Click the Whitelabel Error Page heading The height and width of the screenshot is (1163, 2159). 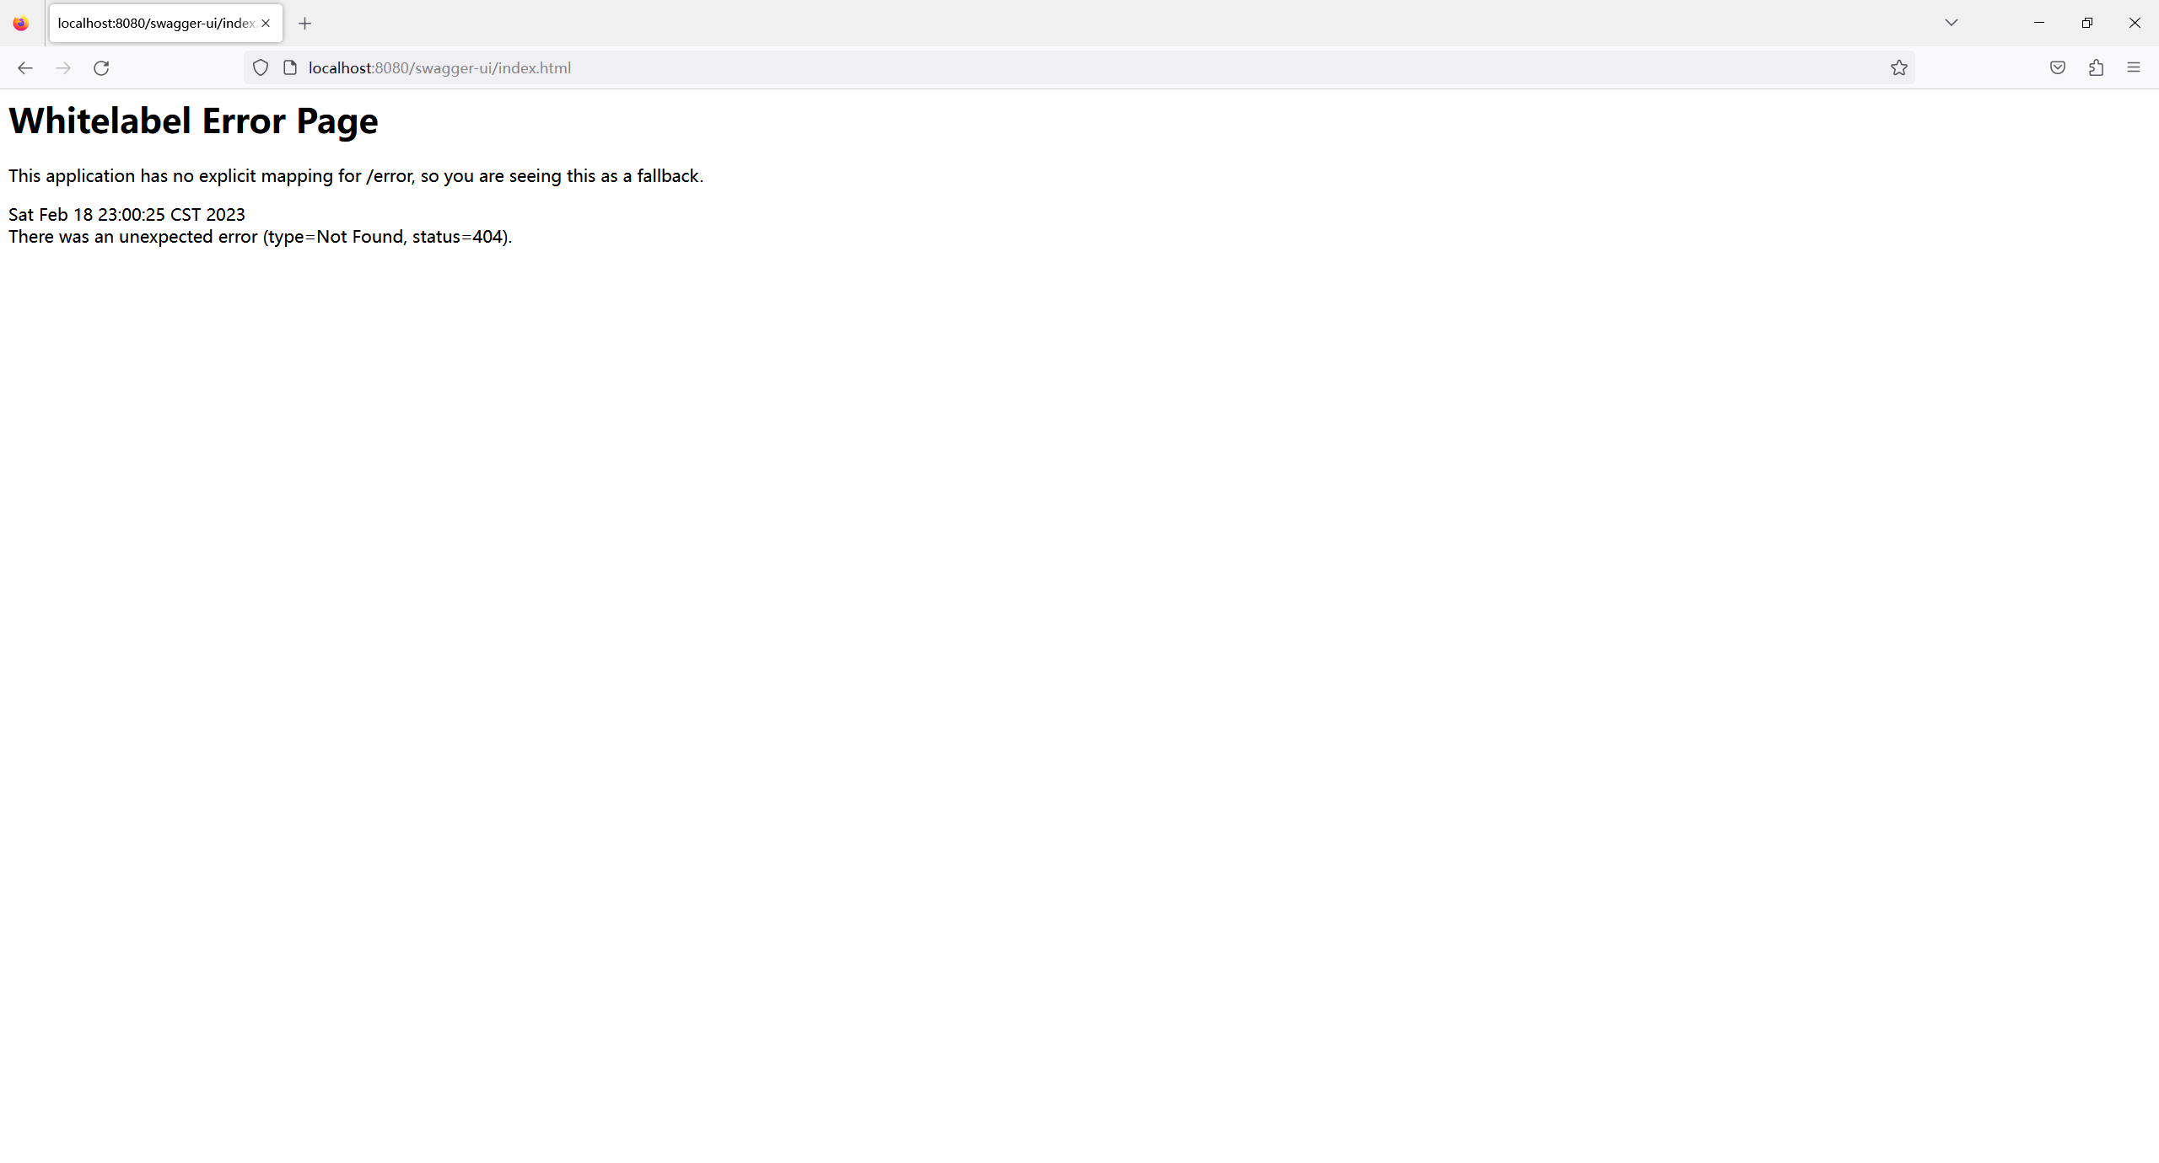click(193, 121)
